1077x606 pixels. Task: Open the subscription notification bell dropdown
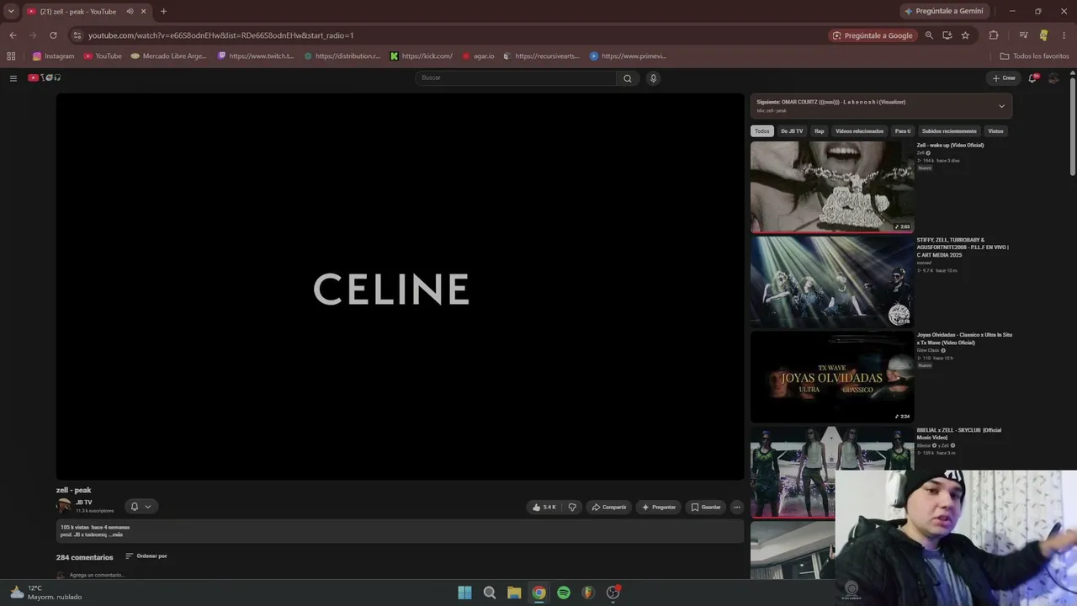click(x=140, y=507)
